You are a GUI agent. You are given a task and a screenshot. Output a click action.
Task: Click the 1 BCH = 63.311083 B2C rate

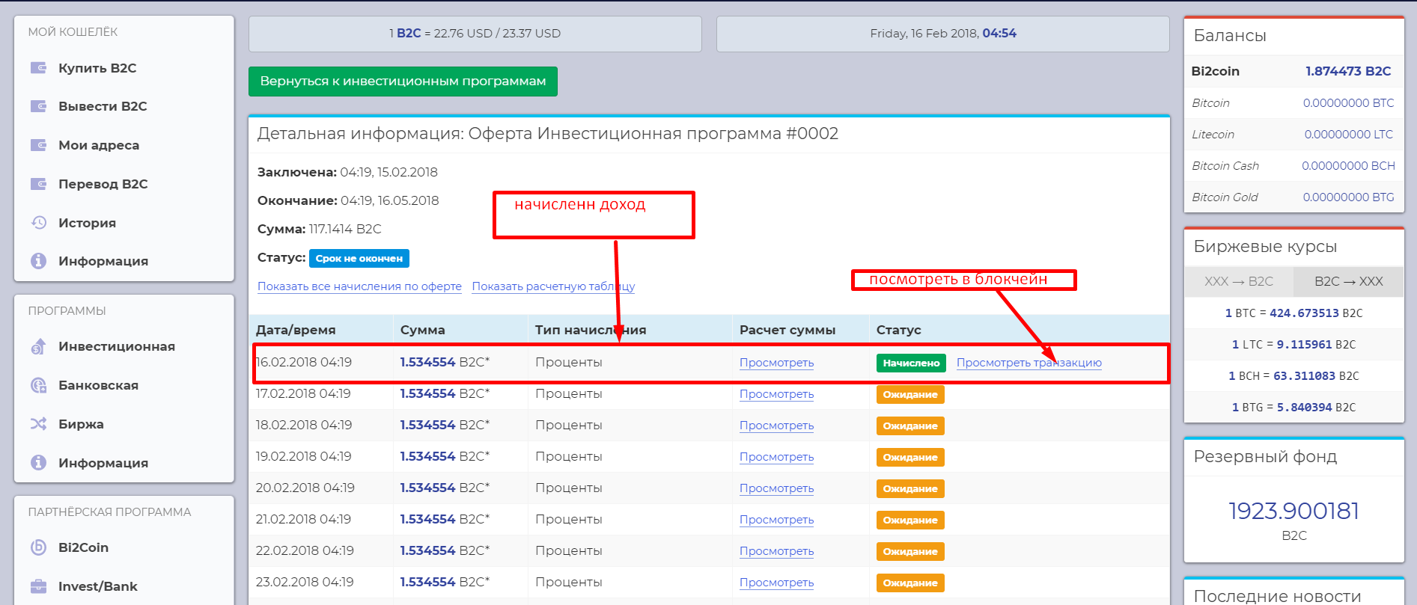(1293, 376)
